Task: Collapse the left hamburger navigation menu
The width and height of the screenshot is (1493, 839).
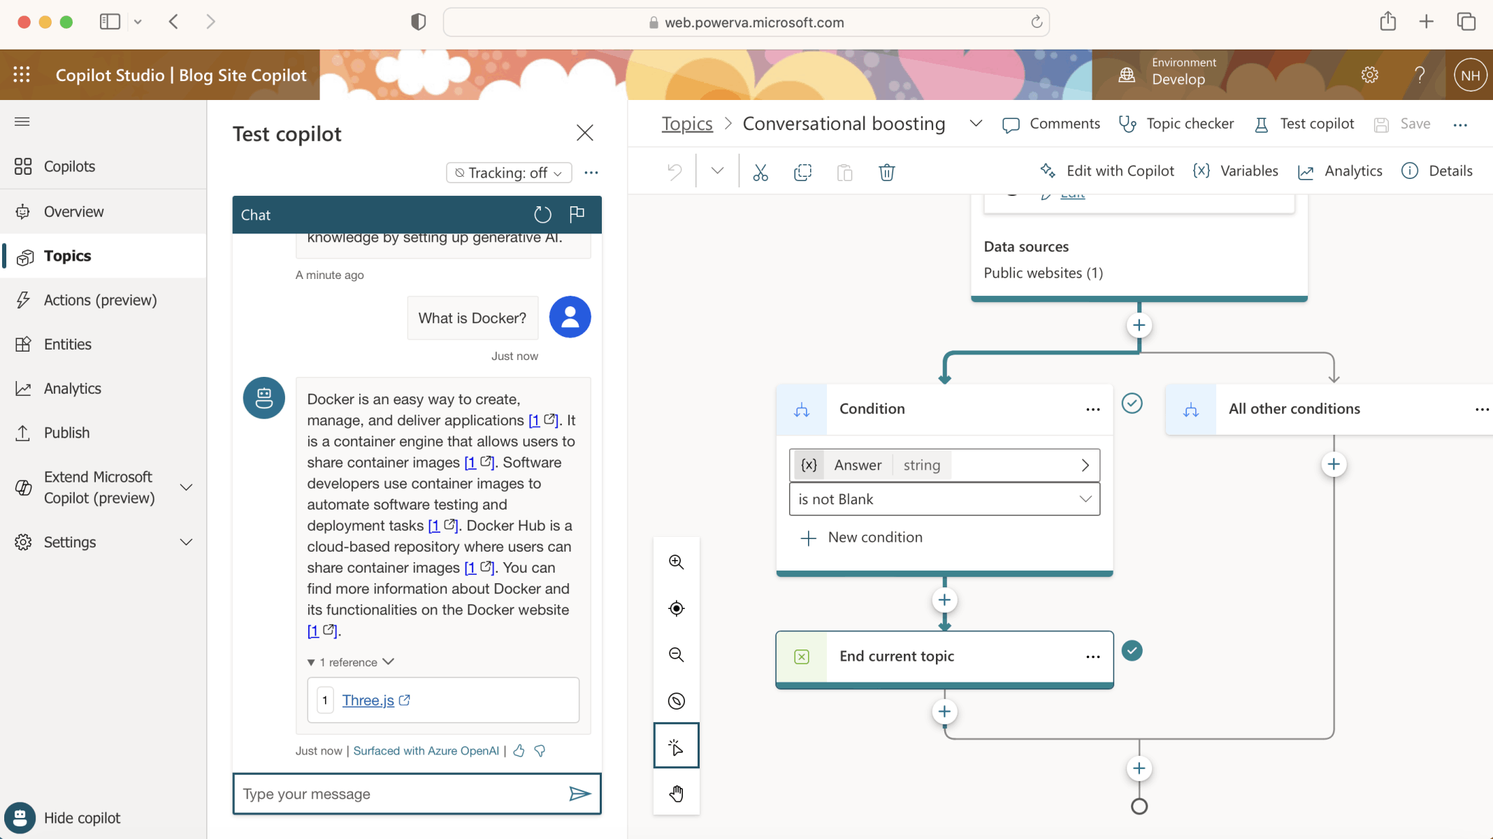Action: pyautogui.click(x=22, y=122)
